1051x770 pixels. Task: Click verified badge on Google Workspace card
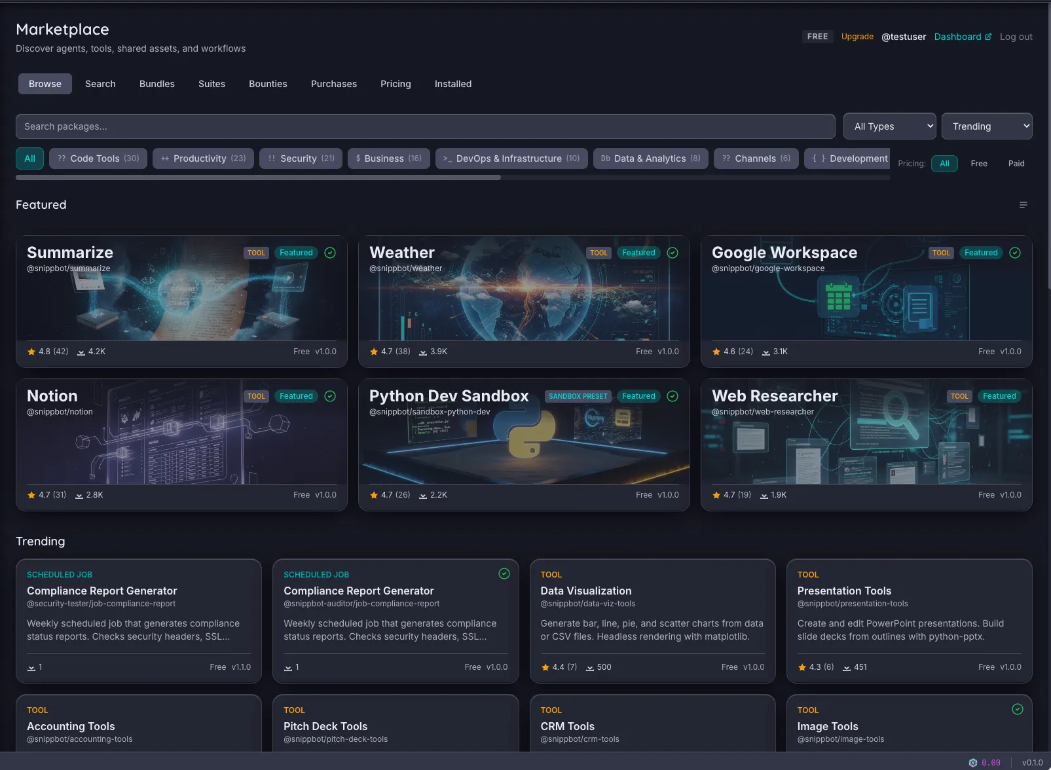pos(1015,253)
